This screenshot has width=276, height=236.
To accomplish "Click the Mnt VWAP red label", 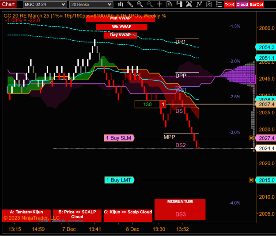I will [121, 18].
